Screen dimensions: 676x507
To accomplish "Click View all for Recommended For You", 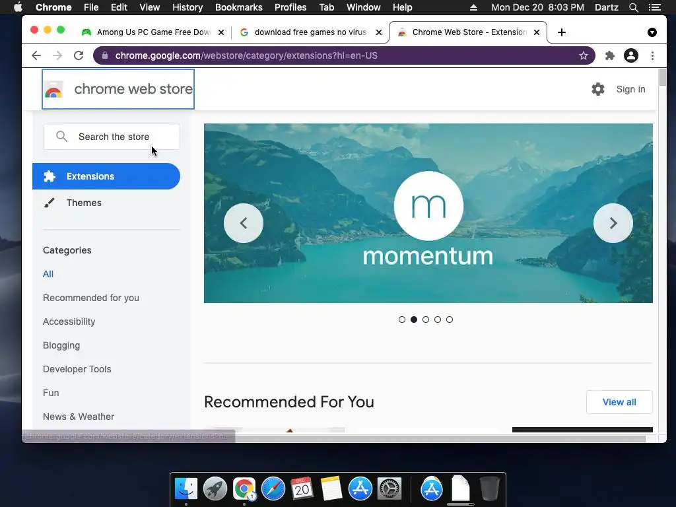I will [619, 402].
